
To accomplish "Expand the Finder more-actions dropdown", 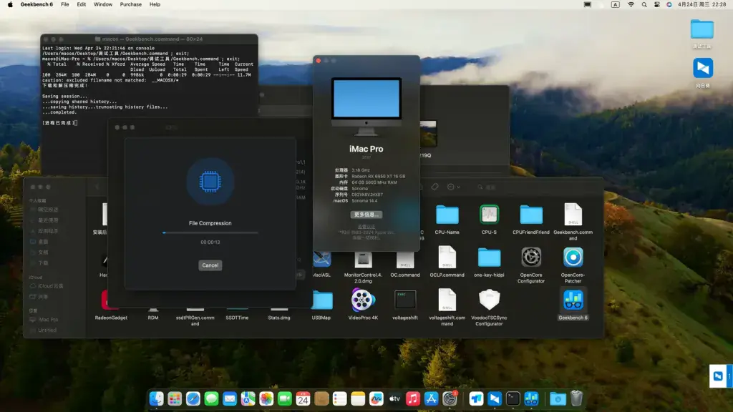I will tap(453, 187).
